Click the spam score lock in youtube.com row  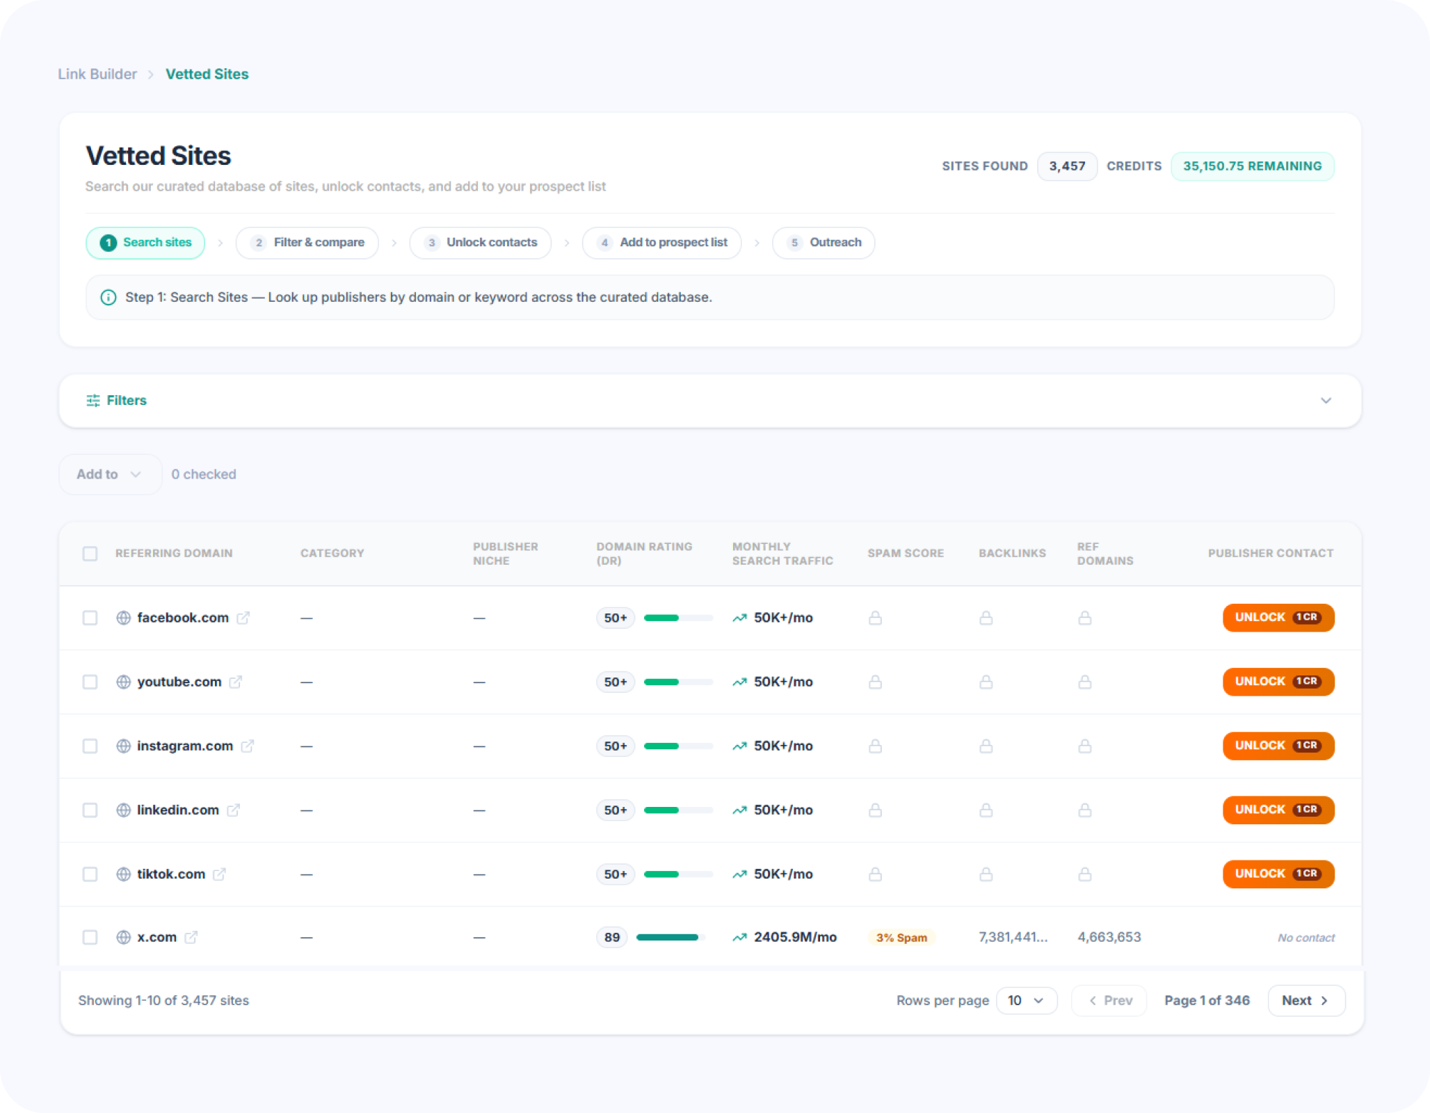[x=875, y=682]
